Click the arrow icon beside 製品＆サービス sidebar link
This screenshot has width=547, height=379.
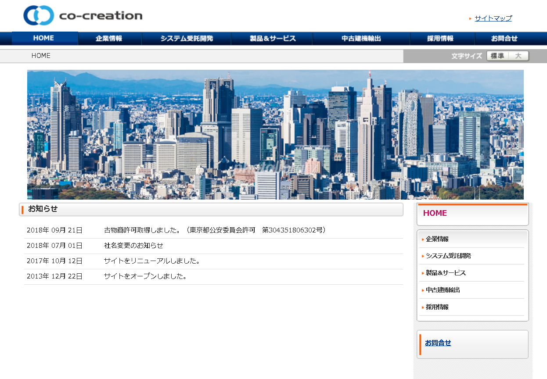point(423,273)
